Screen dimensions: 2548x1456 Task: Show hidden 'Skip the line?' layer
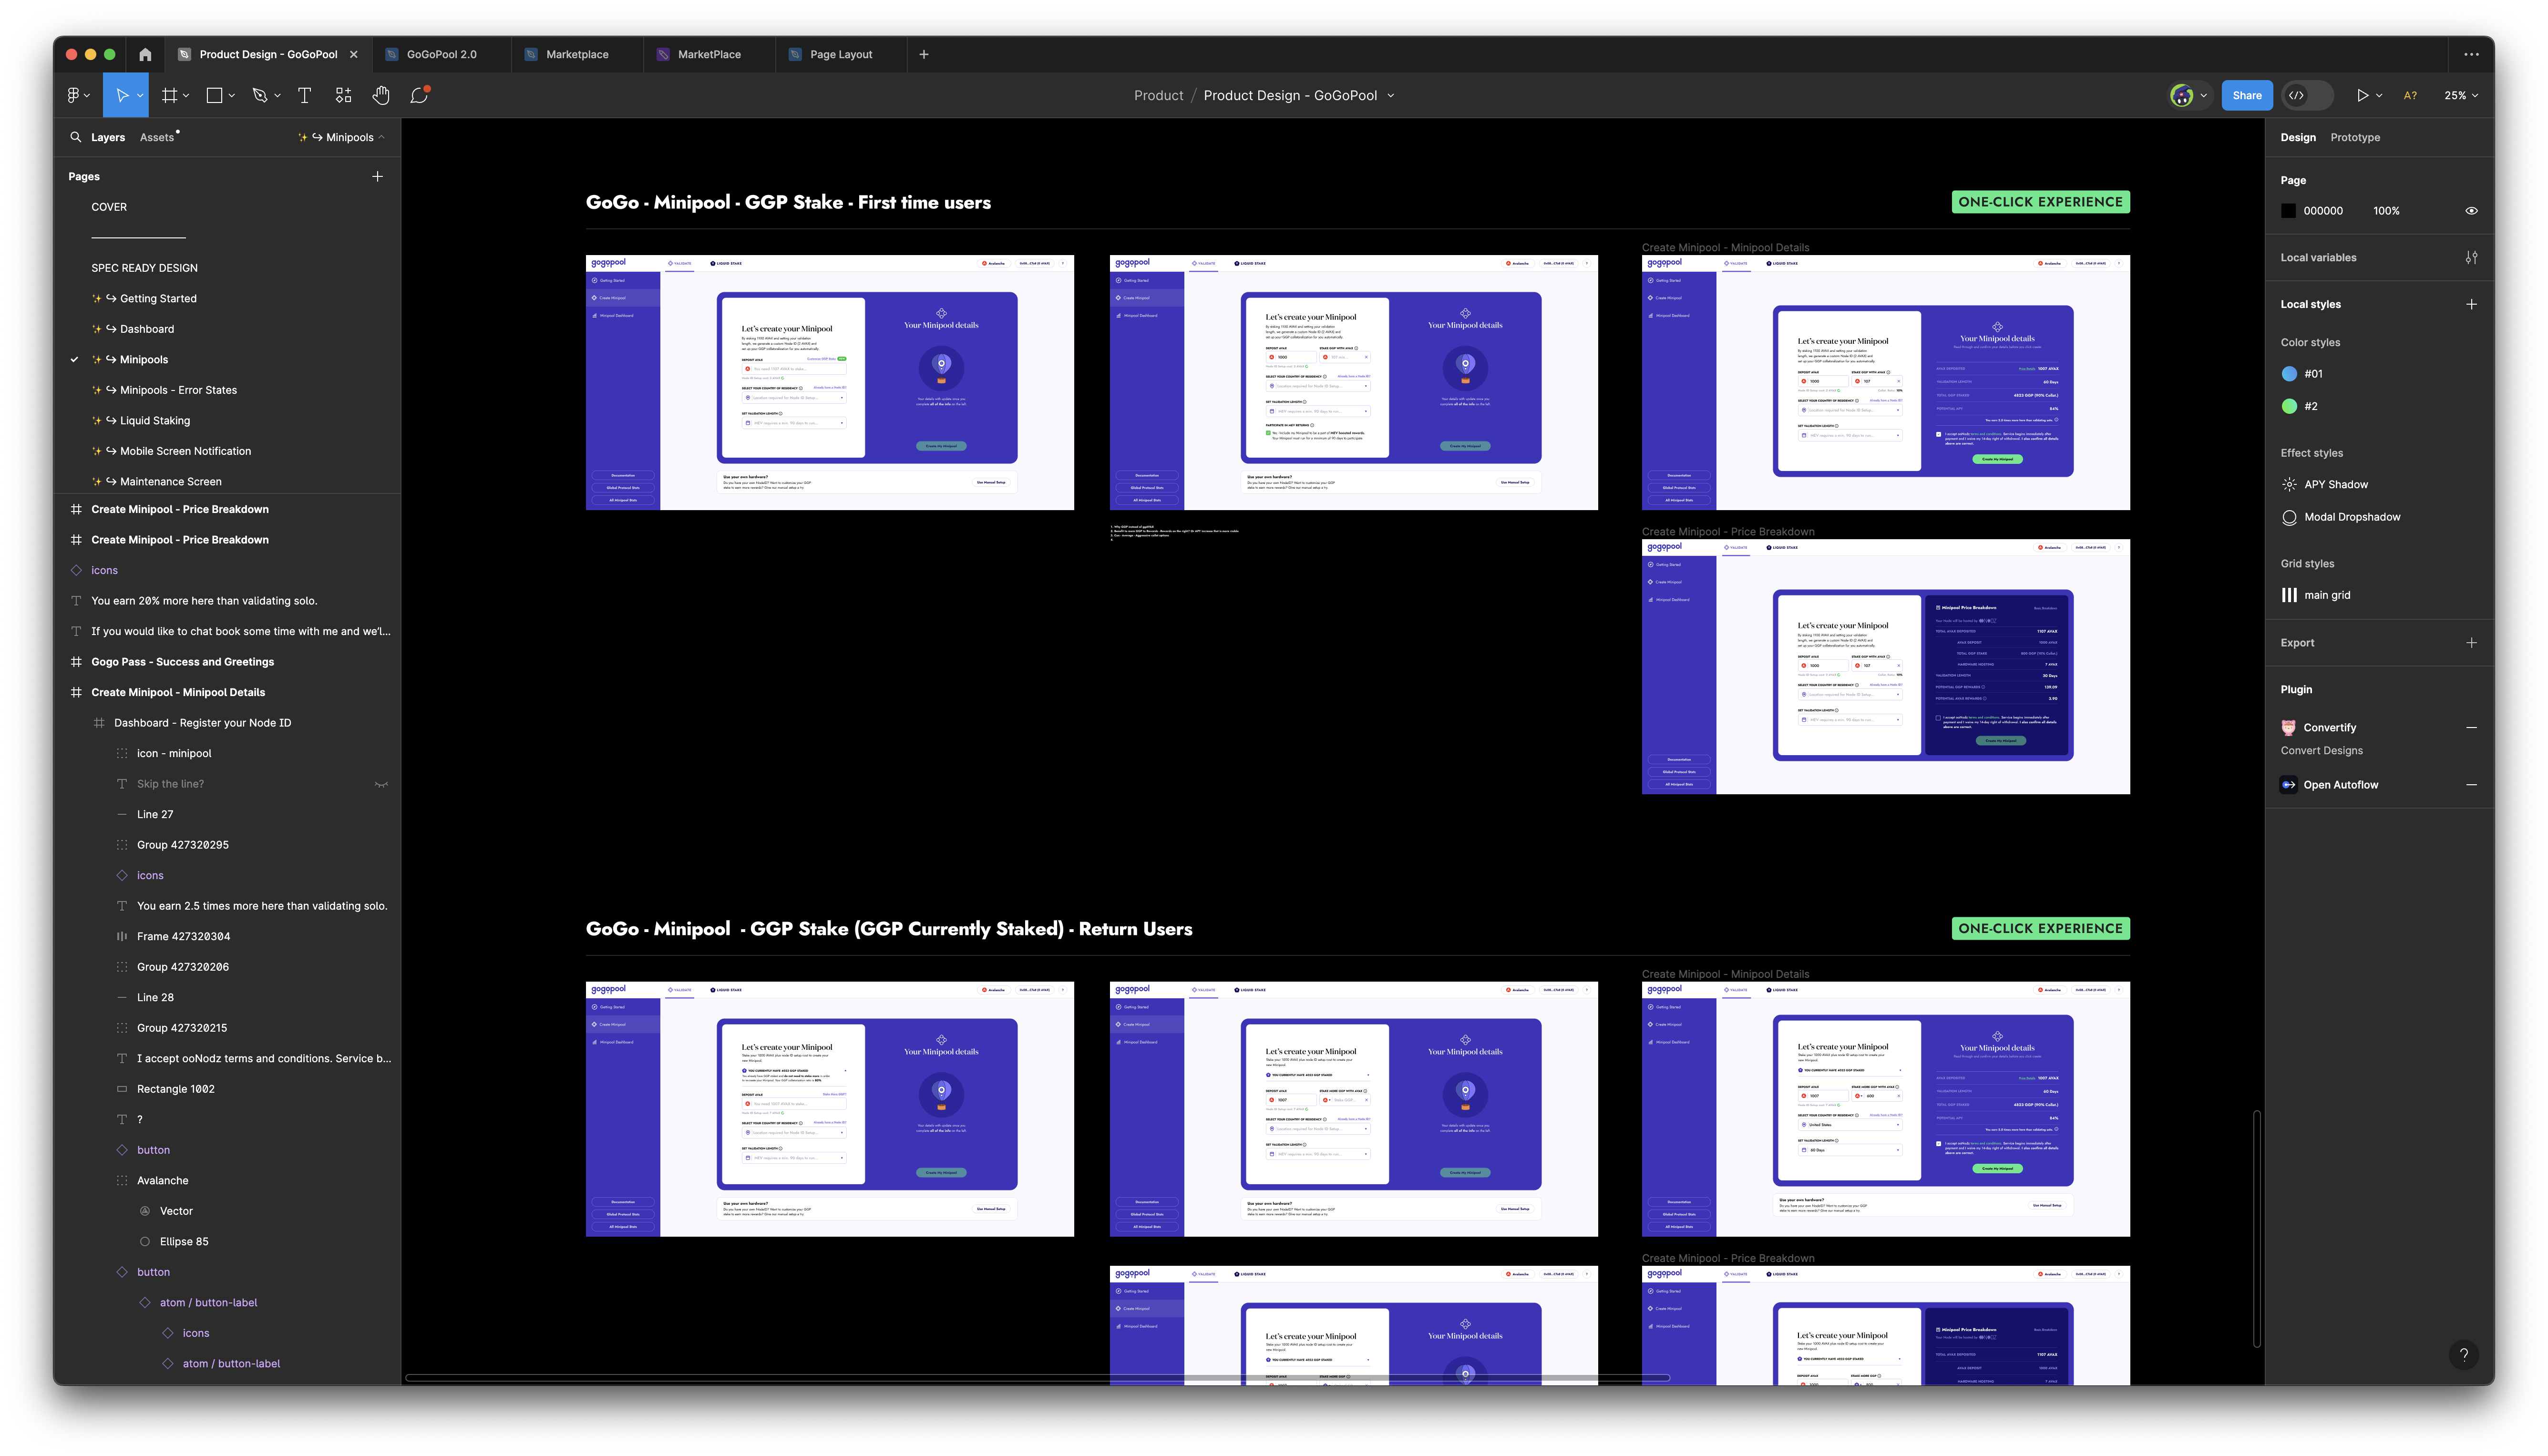click(x=381, y=784)
